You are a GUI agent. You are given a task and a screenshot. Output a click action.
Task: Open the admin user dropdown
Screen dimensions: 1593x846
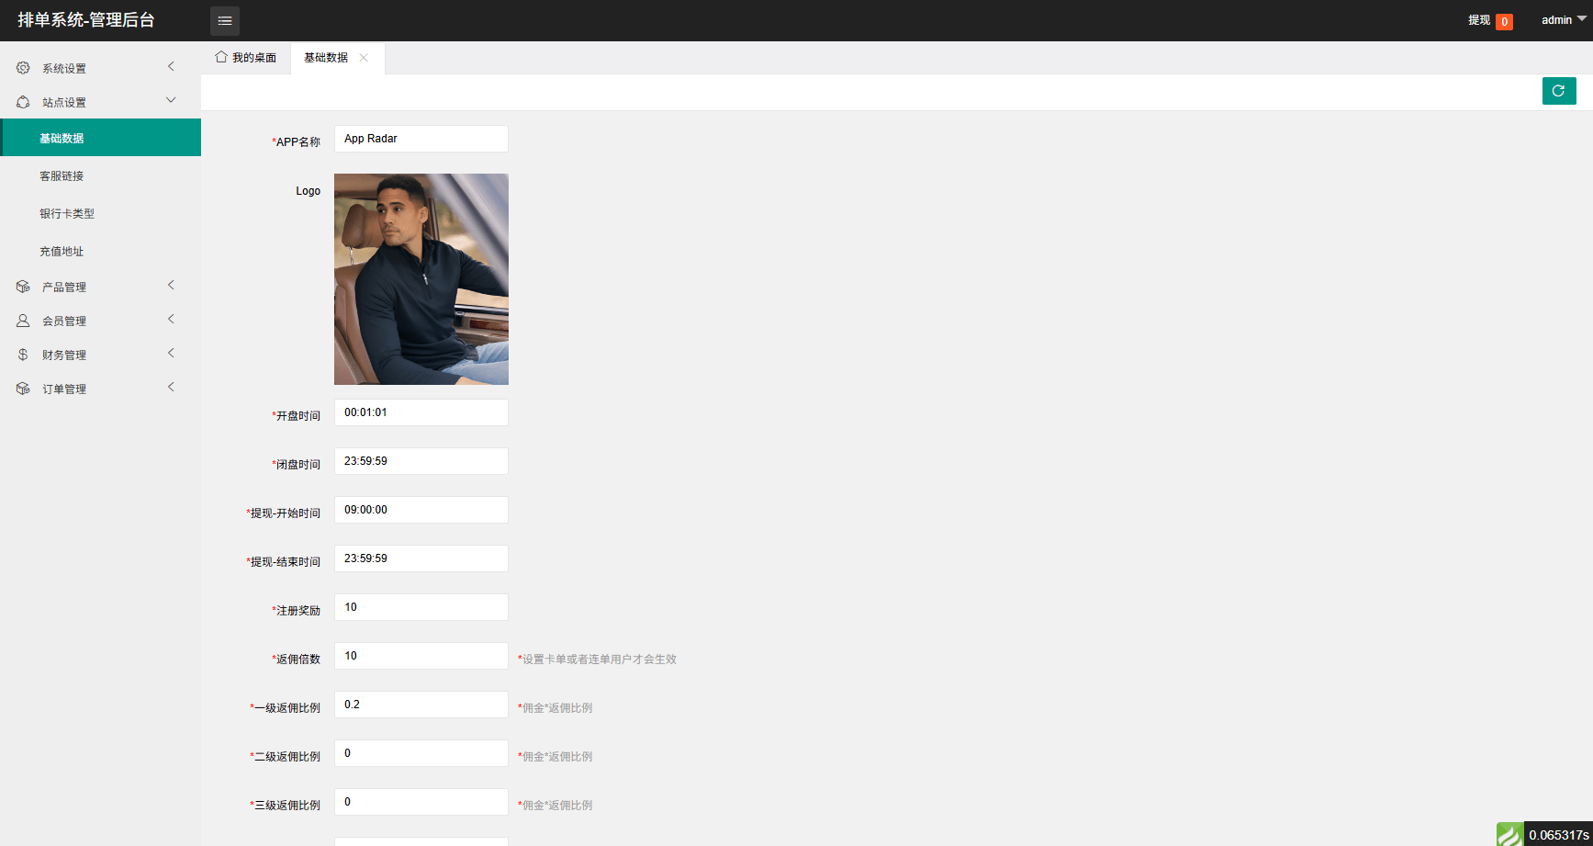click(1563, 20)
